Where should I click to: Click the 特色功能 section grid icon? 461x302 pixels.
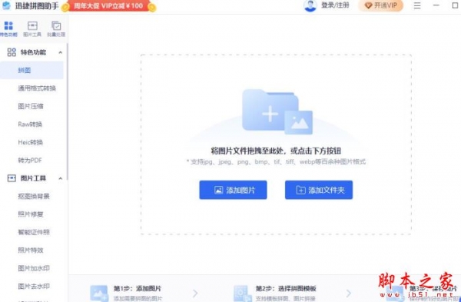[12, 52]
